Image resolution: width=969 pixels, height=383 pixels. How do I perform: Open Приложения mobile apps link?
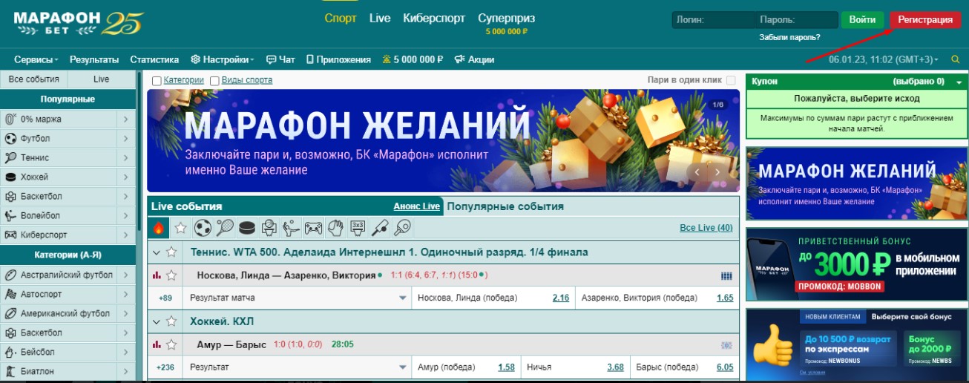pyautogui.click(x=338, y=59)
